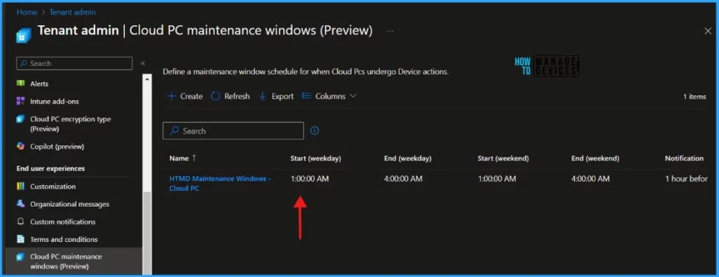The width and height of the screenshot is (719, 277).
Task: Click the Alerts icon in sidebar
Action: (20, 83)
